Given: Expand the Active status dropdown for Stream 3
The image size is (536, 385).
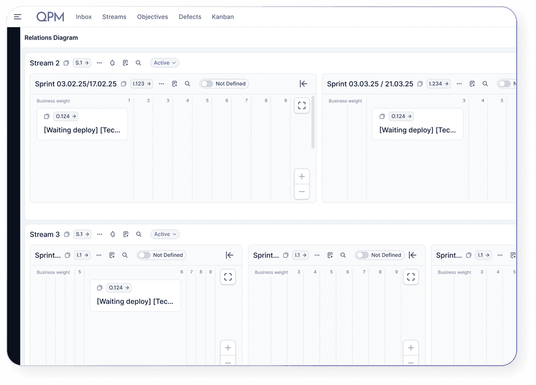Looking at the screenshot, I should 165,234.
